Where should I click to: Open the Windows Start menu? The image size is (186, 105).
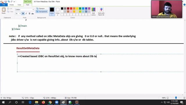3,102
